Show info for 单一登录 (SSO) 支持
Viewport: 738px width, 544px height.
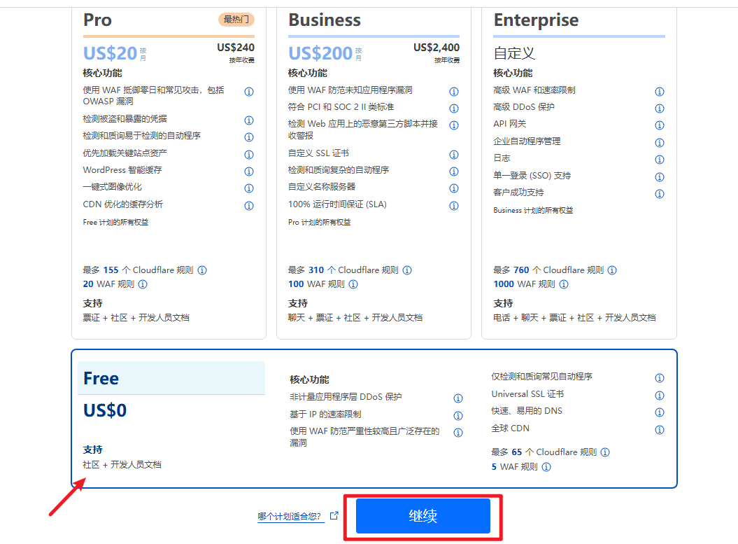tap(659, 177)
